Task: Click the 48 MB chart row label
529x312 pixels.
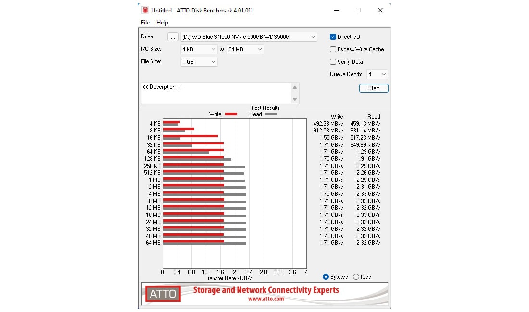Action: click(x=153, y=236)
